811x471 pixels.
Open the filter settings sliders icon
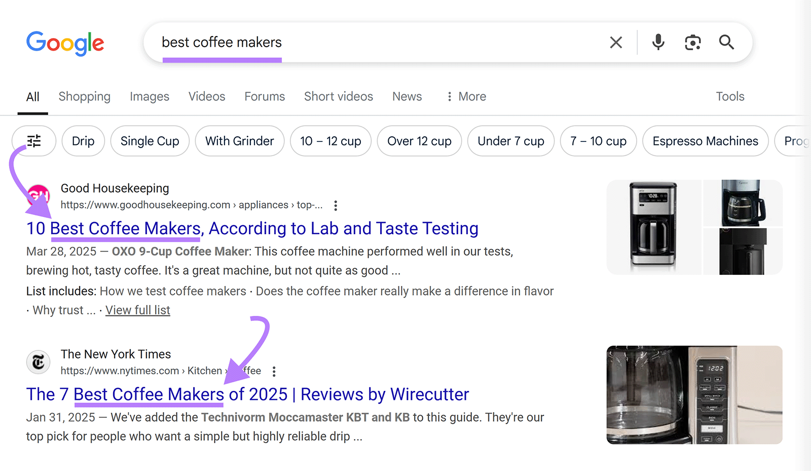pyautogui.click(x=33, y=141)
